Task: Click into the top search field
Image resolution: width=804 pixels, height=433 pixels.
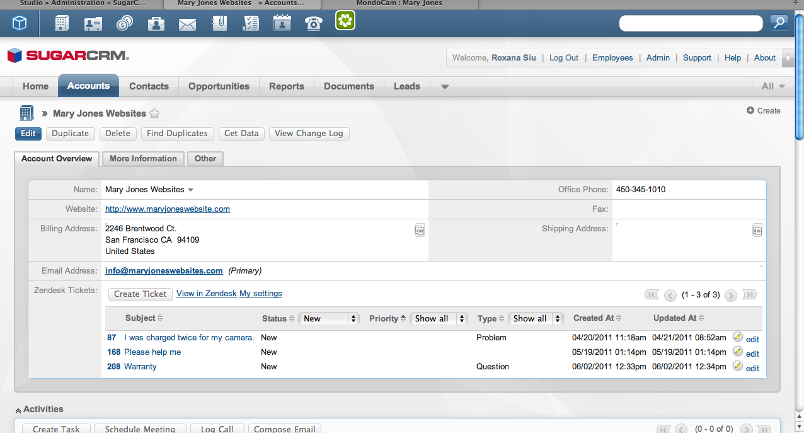Action: (x=691, y=23)
